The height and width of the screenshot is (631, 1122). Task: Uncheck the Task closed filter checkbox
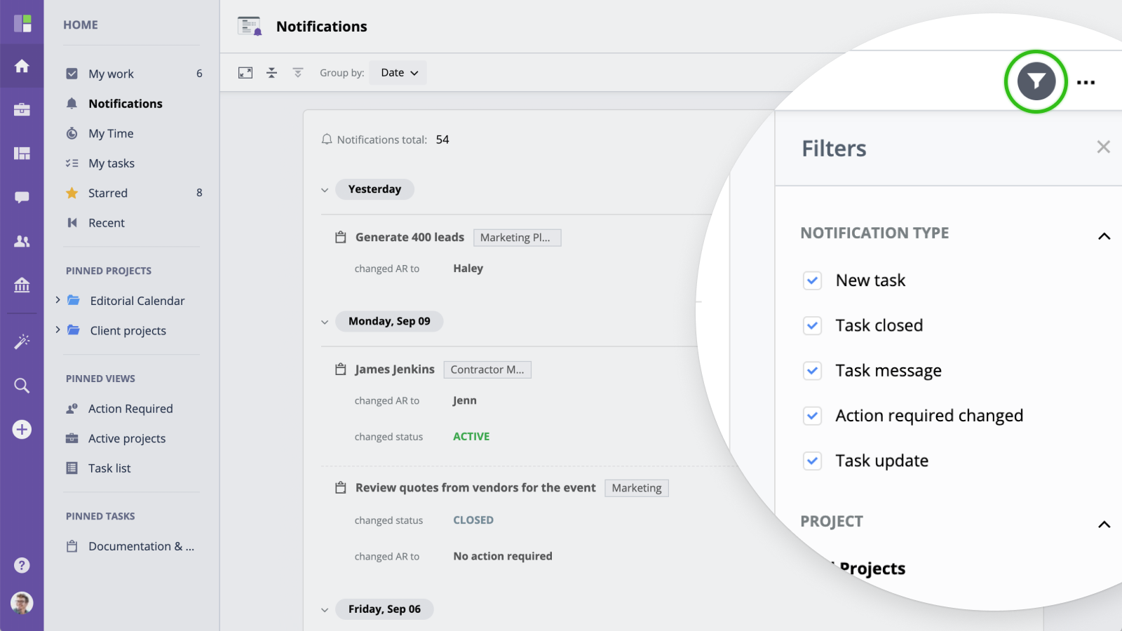(812, 325)
